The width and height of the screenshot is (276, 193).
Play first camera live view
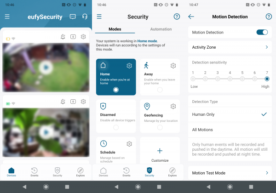click(x=46, y=68)
